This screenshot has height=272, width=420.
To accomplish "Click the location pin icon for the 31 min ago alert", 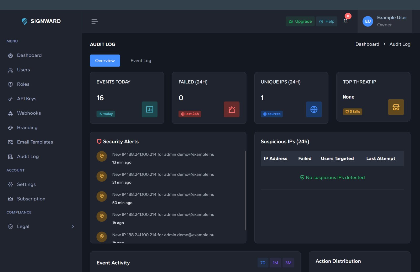I will (102, 176).
